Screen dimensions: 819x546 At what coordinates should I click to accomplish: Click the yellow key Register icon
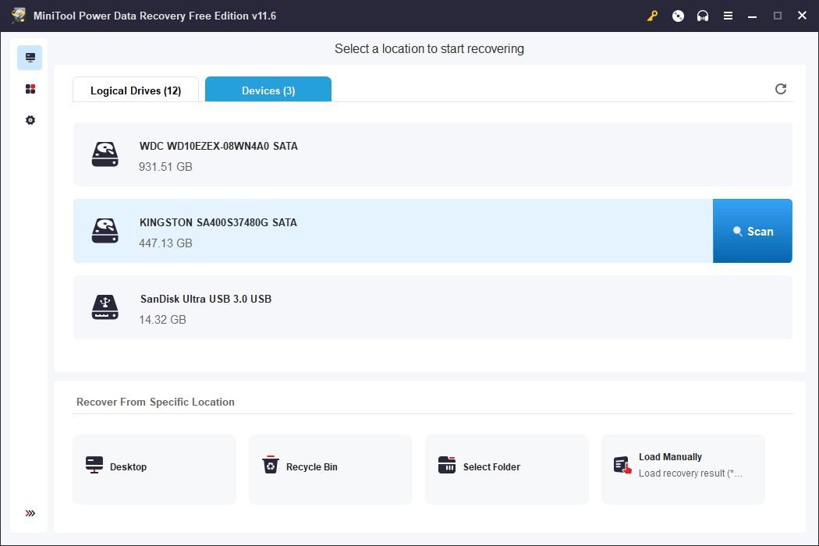(x=652, y=16)
